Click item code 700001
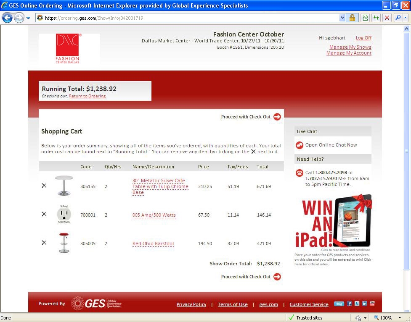Screen dimensions: 411x322 tap(88, 215)
